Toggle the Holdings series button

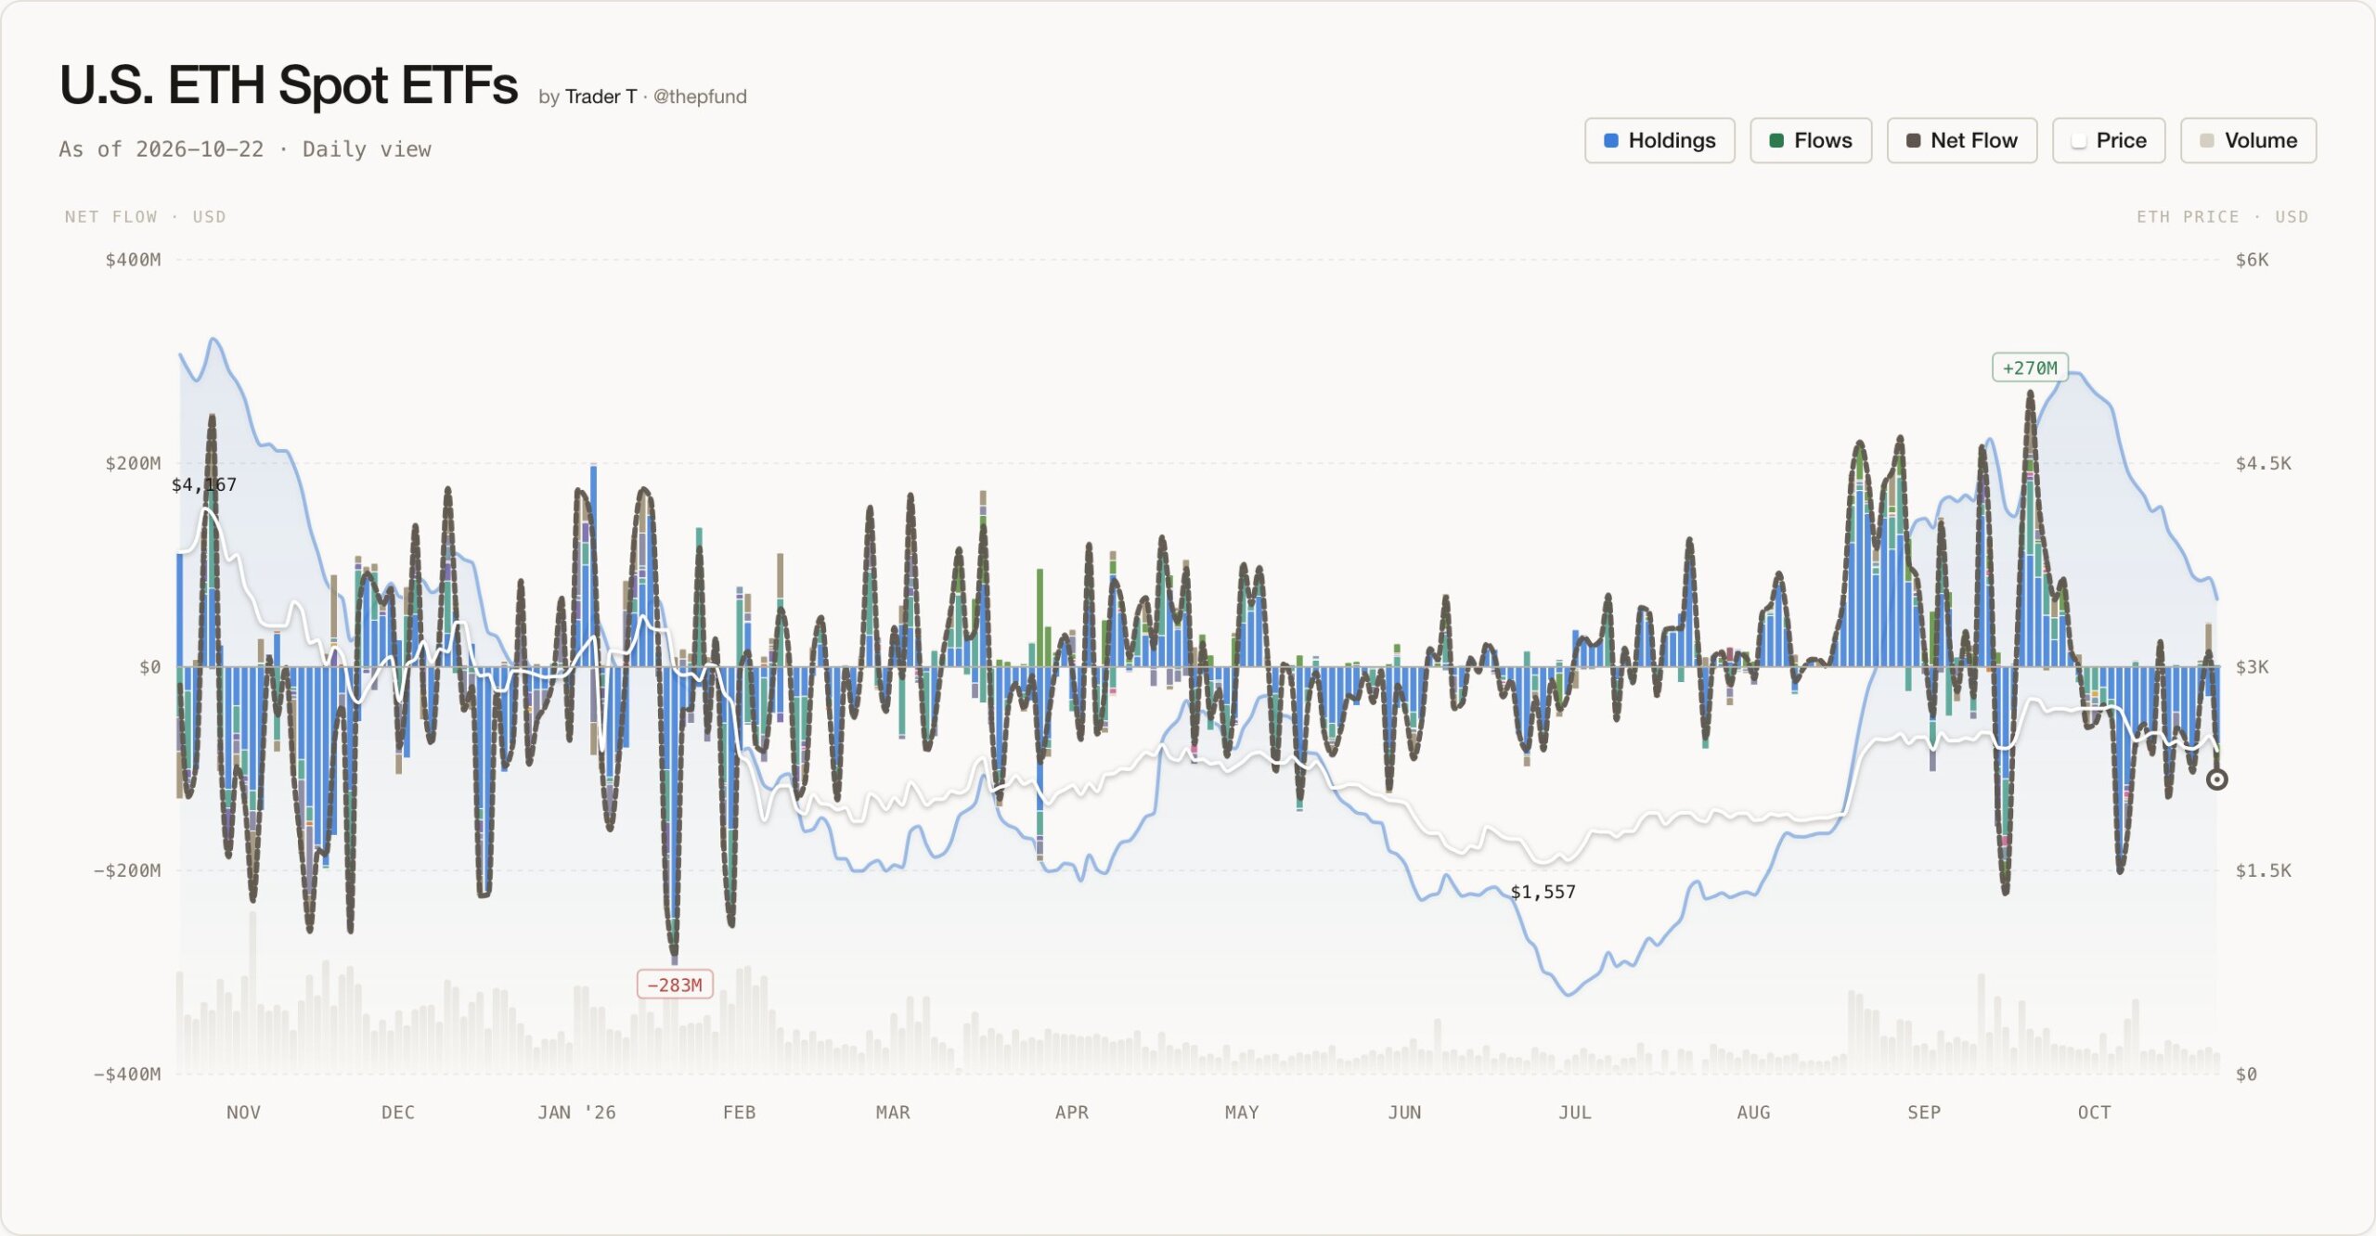[x=1659, y=140]
